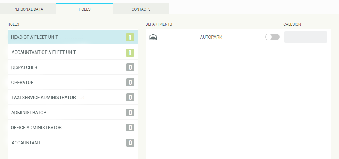Click the Autopark department name
The image size is (339, 159).
211,37
